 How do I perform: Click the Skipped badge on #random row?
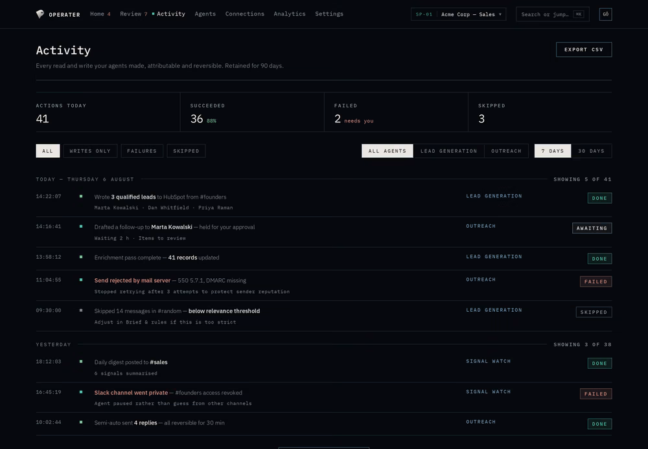click(x=594, y=312)
